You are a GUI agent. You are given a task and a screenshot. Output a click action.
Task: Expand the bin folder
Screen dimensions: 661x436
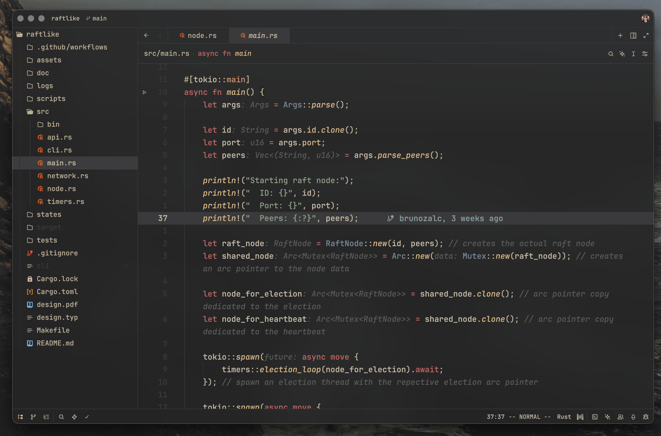click(x=75, y=124)
